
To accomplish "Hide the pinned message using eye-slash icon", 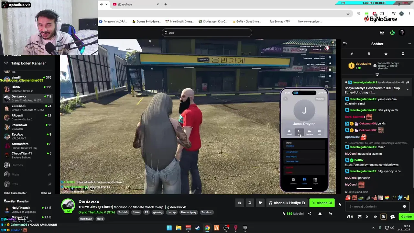I will (408, 83).
